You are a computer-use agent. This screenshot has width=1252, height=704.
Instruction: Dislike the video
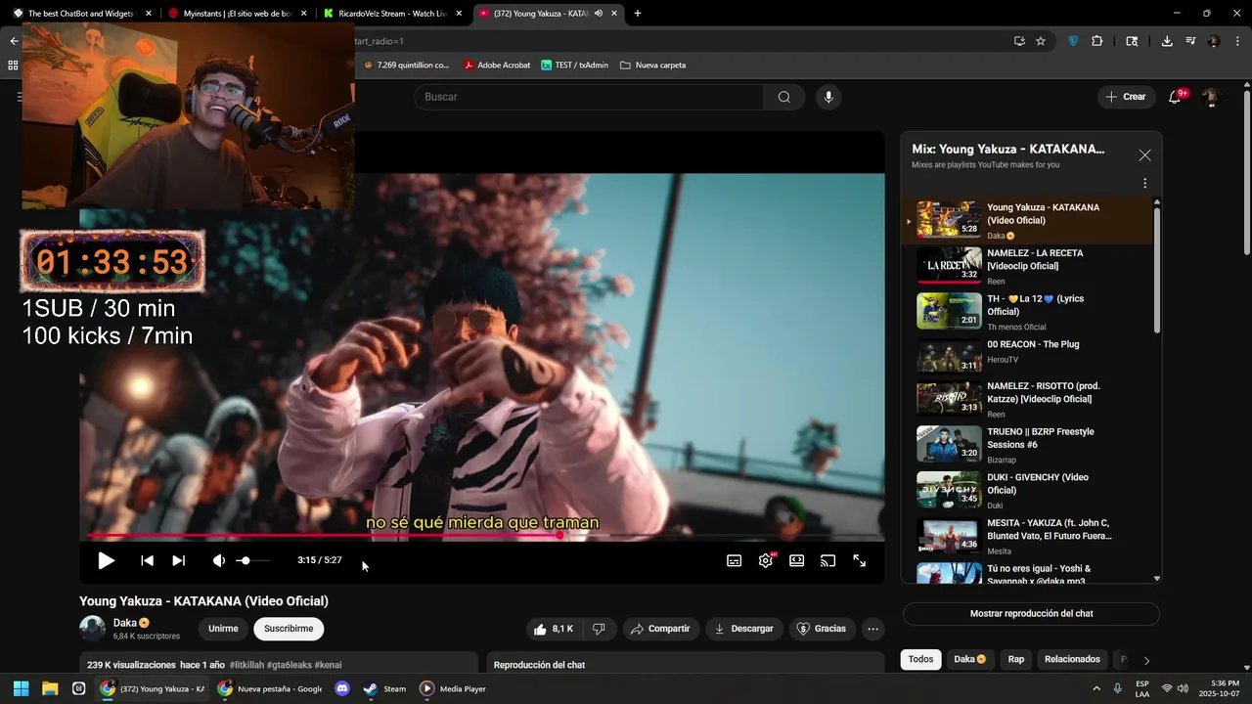599,629
